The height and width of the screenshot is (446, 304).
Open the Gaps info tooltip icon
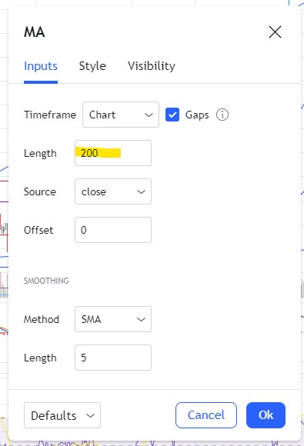pyautogui.click(x=222, y=115)
